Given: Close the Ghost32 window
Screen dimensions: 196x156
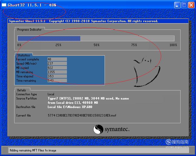Looking at the screenshot, I should tap(191, 5).
